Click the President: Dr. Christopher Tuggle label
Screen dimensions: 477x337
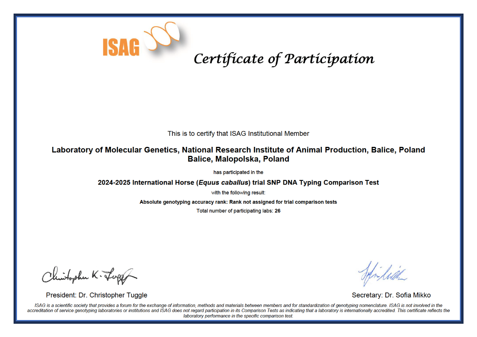[x=95, y=295]
